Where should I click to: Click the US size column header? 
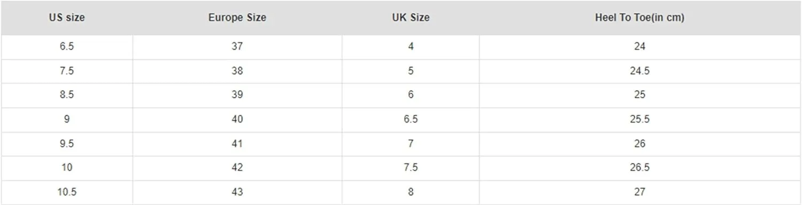(x=67, y=18)
